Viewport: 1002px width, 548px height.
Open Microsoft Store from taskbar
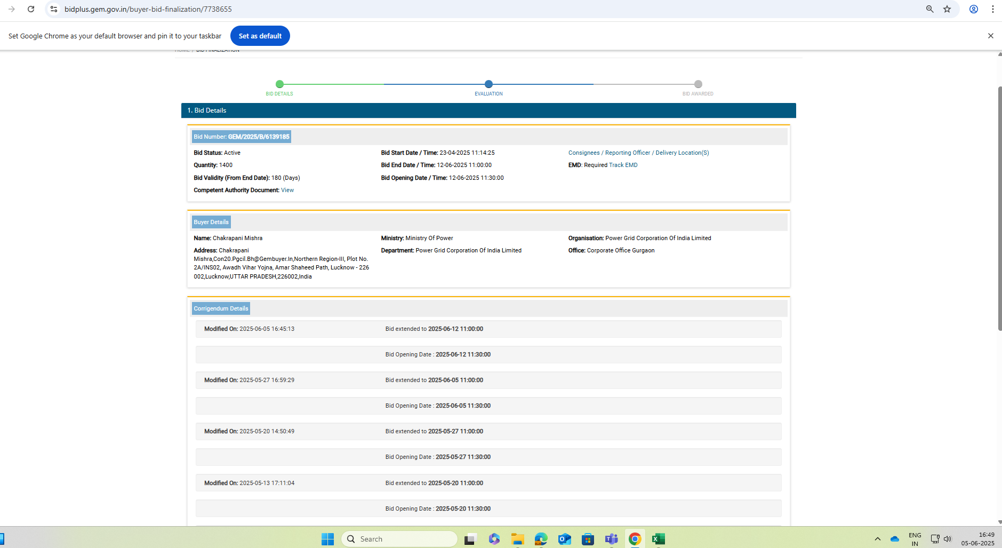coord(588,539)
